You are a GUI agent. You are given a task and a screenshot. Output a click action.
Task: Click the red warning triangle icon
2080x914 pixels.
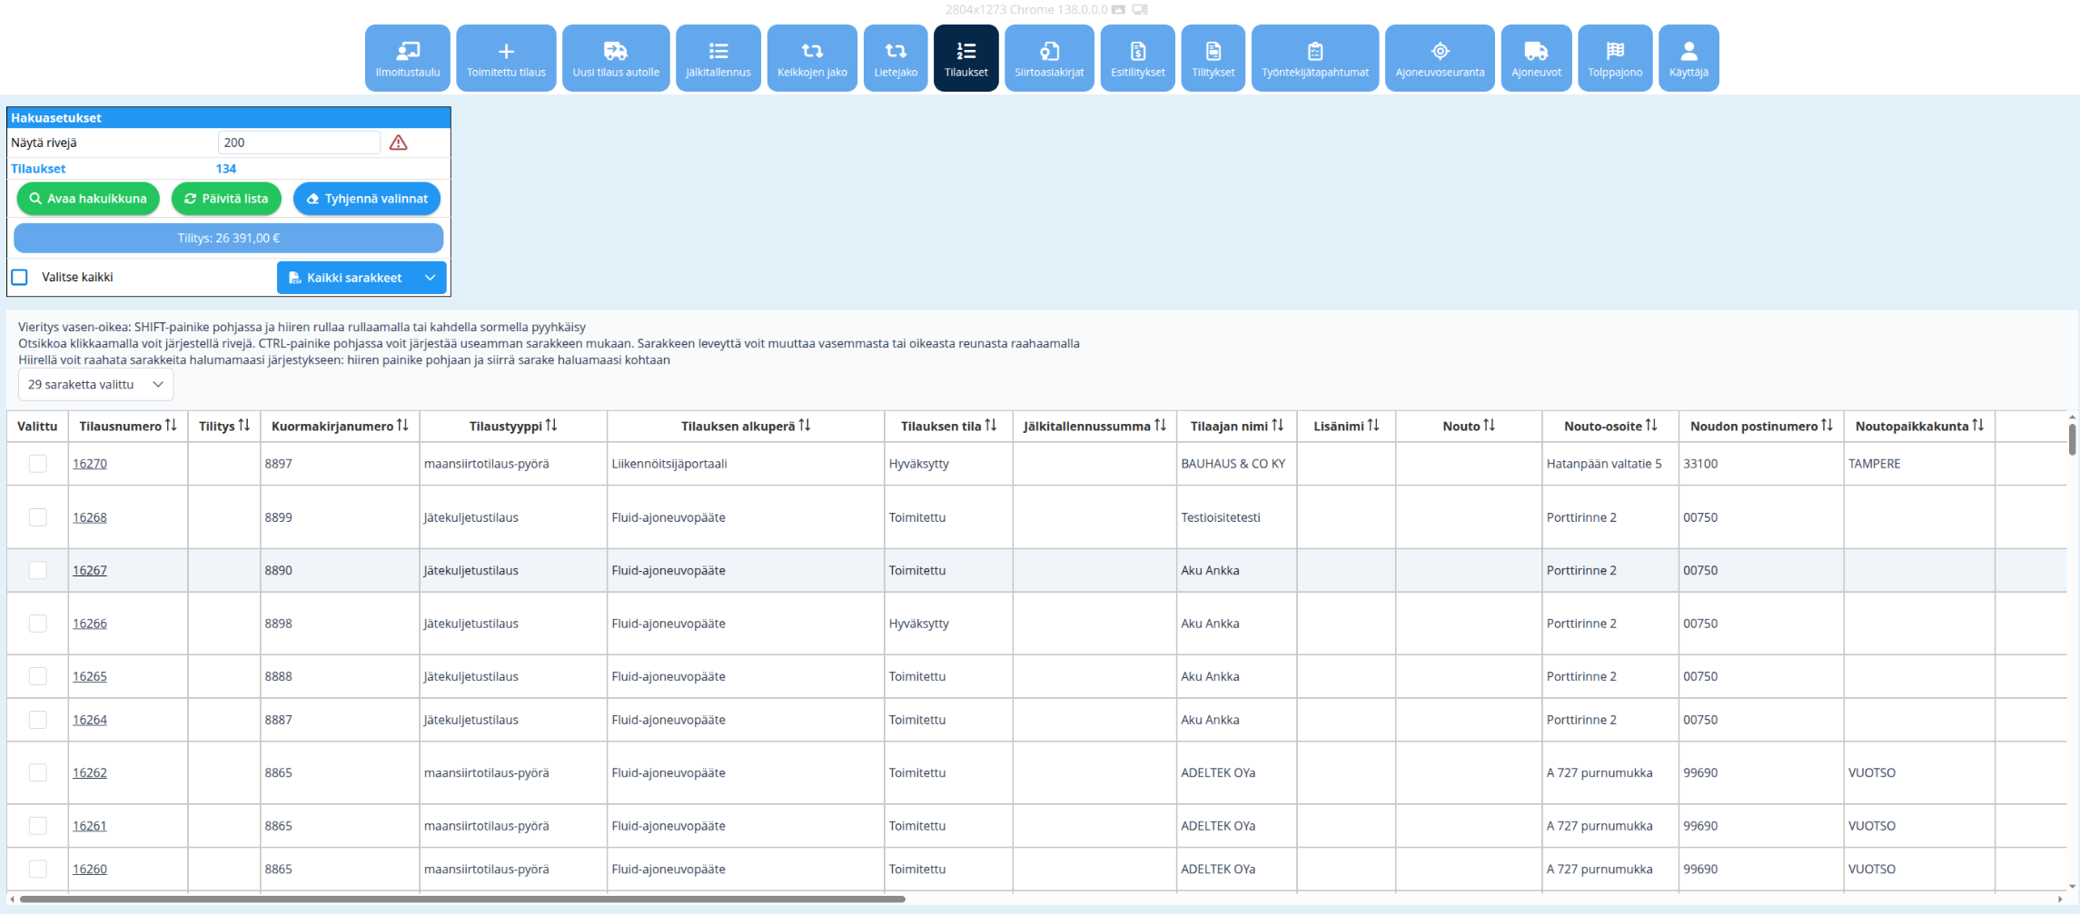pyautogui.click(x=398, y=143)
